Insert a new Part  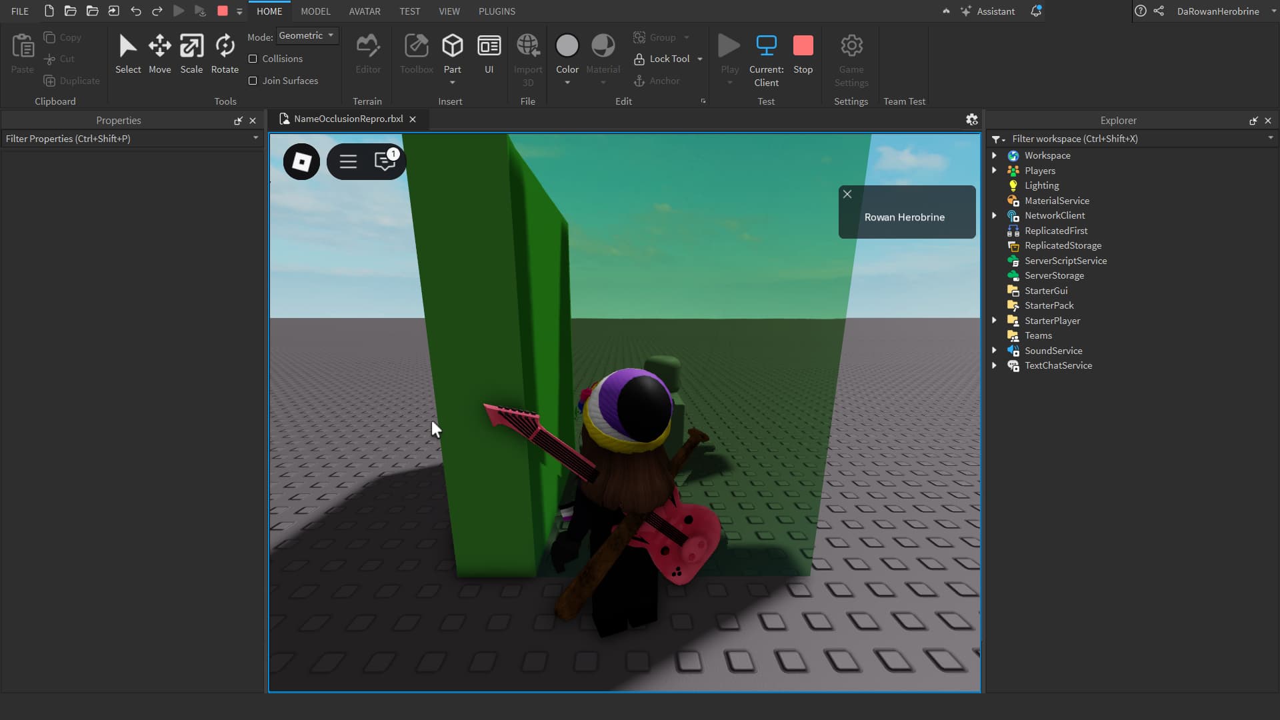(452, 53)
